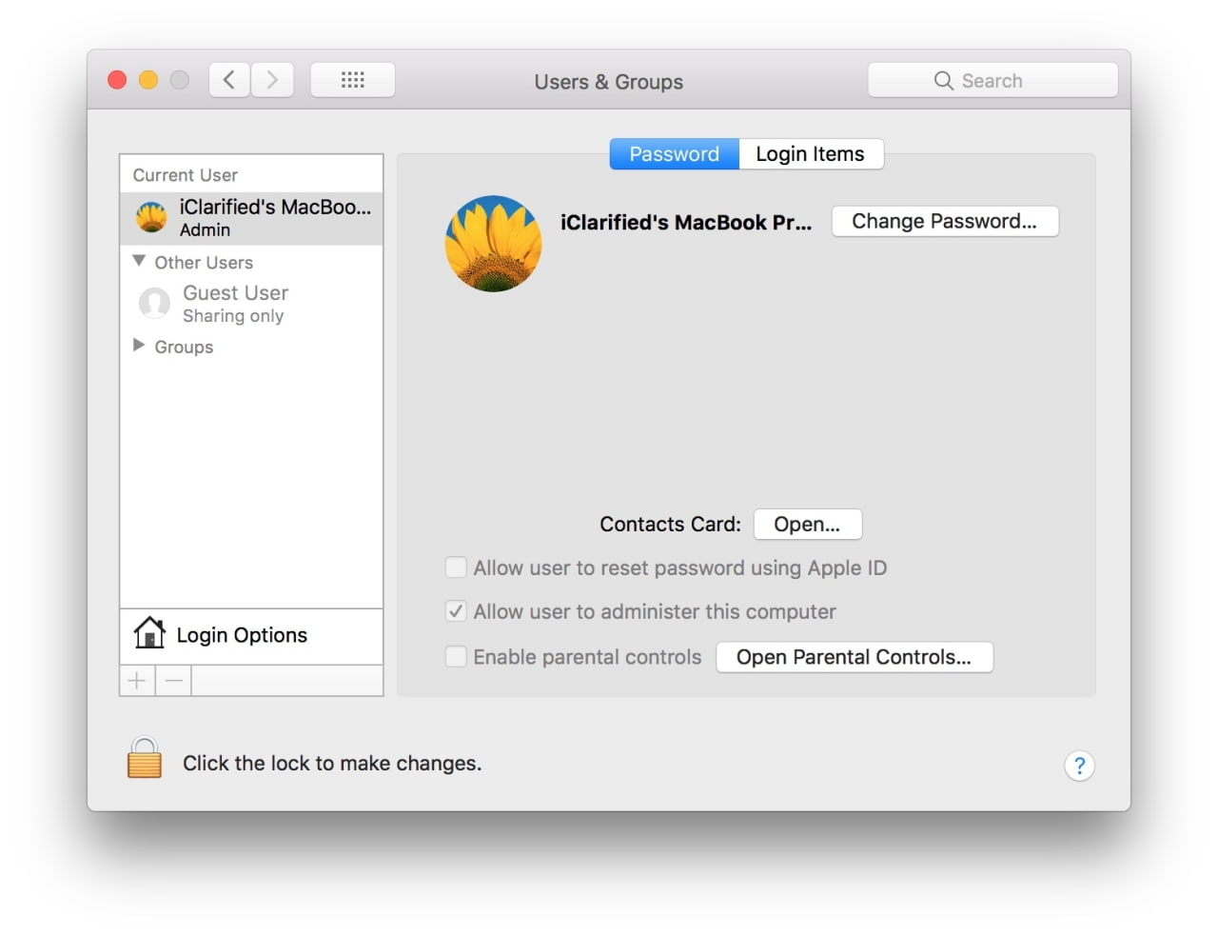This screenshot has width=1218, height=936.
Task: Switch to the Login Items tab
Action: click(x=810, y=153)
